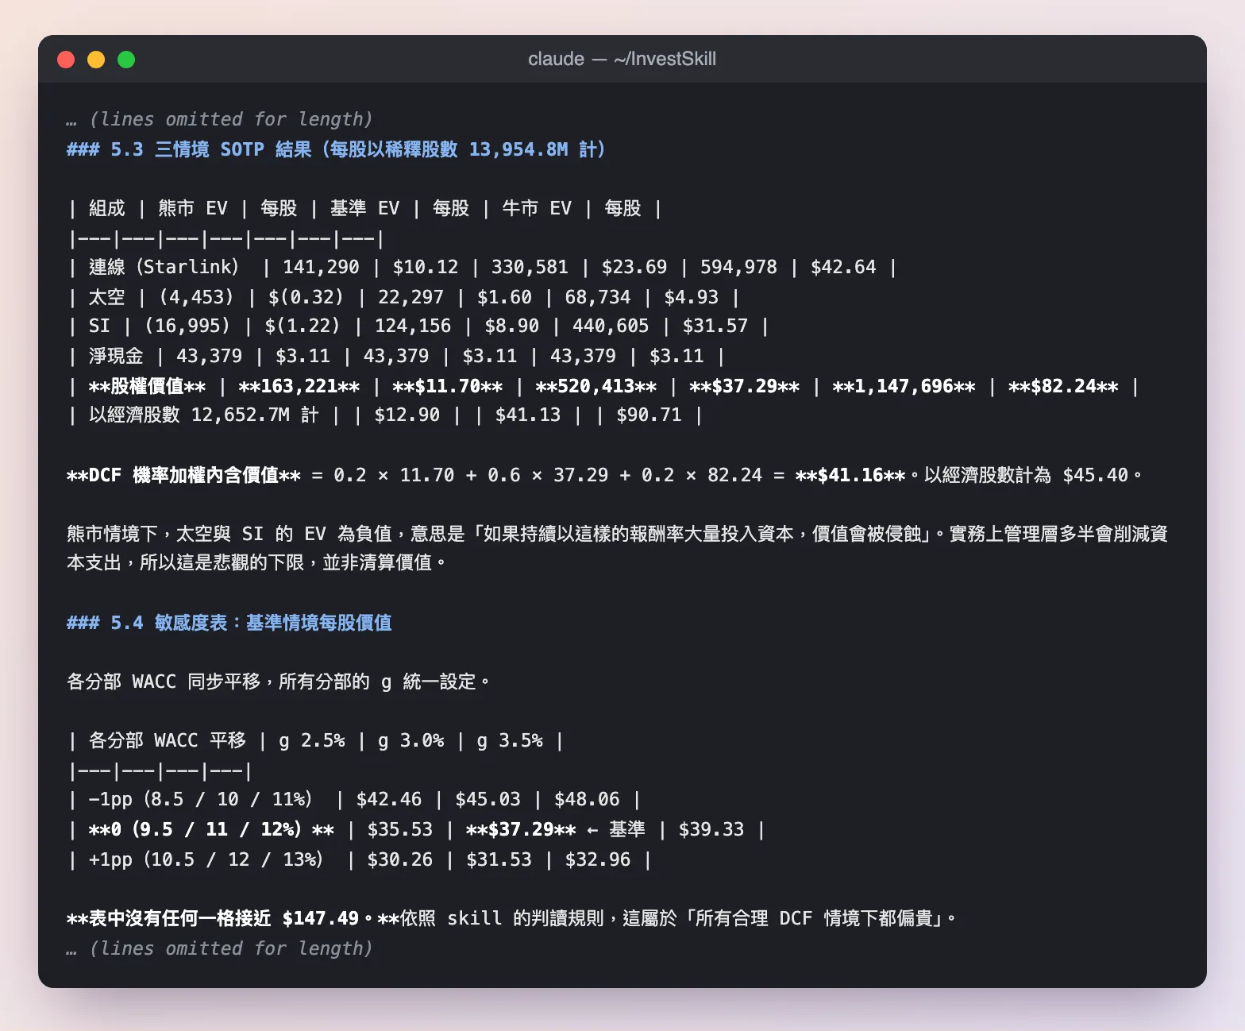Select Starlink bear EV value 141,290
This screenshot has width=1245, height=1031.
[x=321, y=267]
